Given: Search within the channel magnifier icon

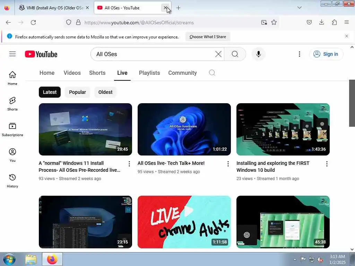Looking at the screenshot, I should click(x=212, y=73).
